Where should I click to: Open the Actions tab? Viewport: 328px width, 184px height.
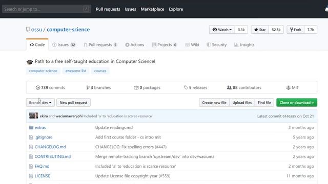point(135,44)
